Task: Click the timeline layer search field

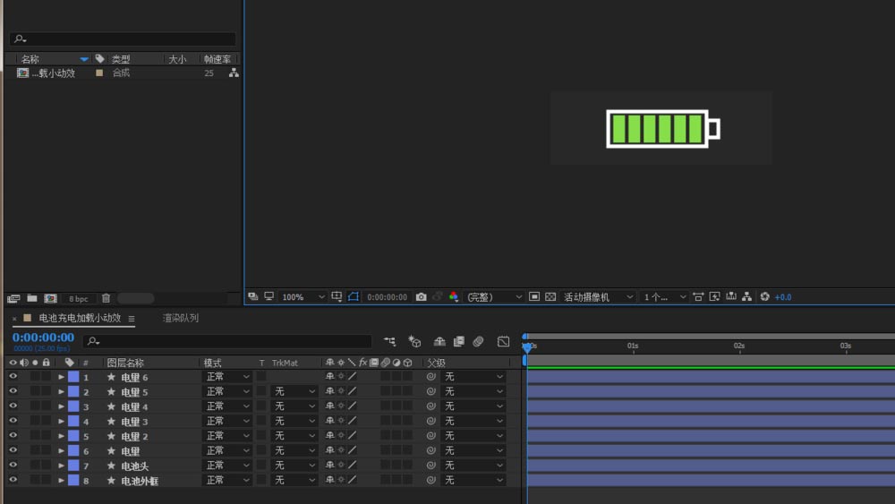Action: pos(227,341)
